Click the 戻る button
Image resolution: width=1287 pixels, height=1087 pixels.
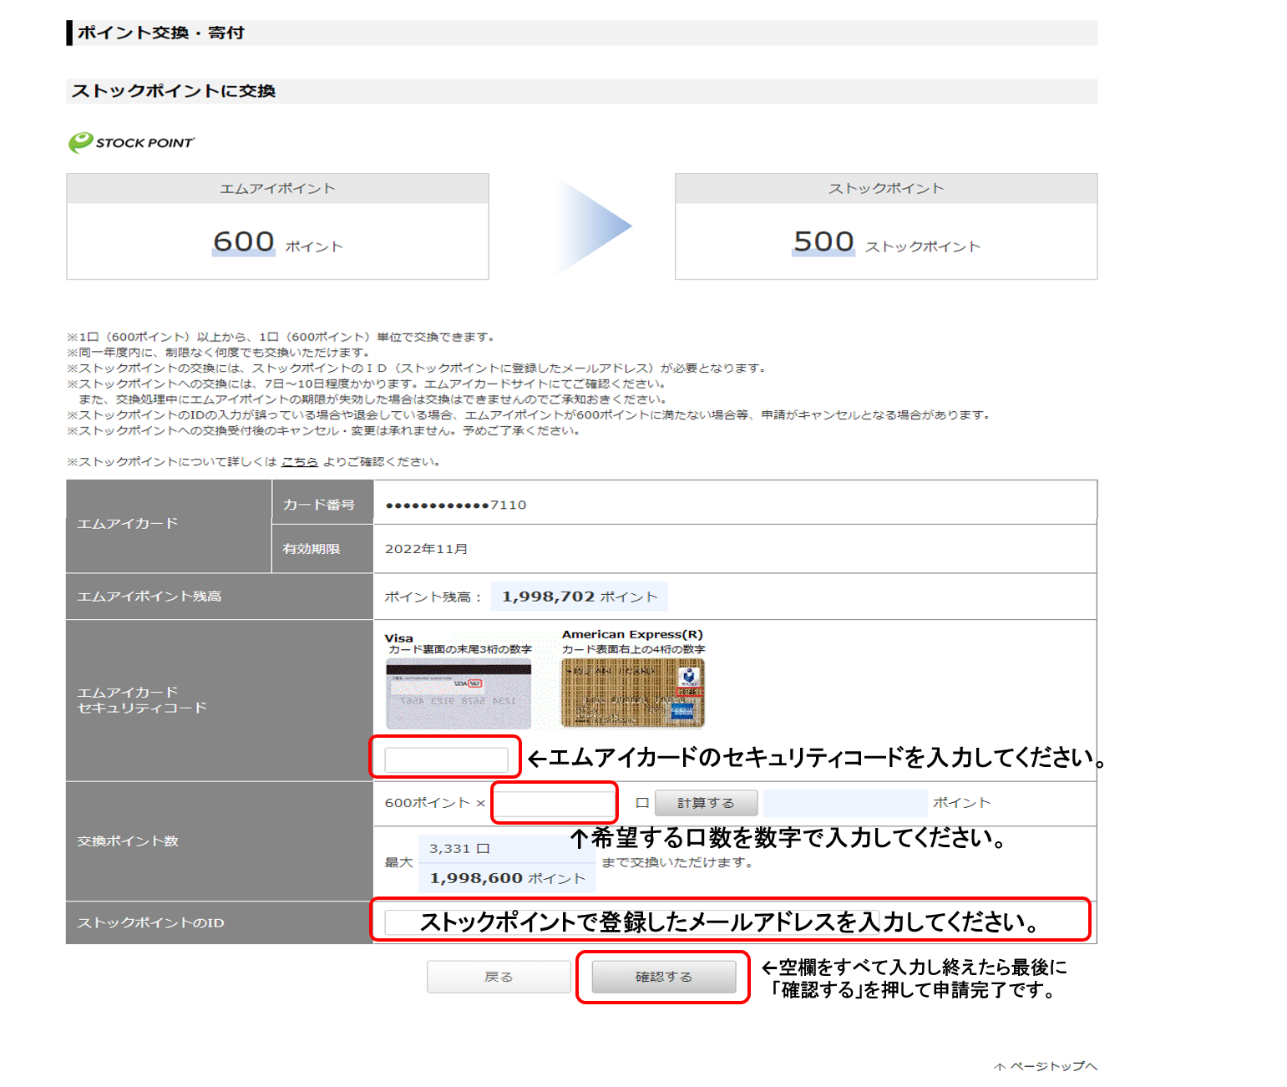[499, 977]
